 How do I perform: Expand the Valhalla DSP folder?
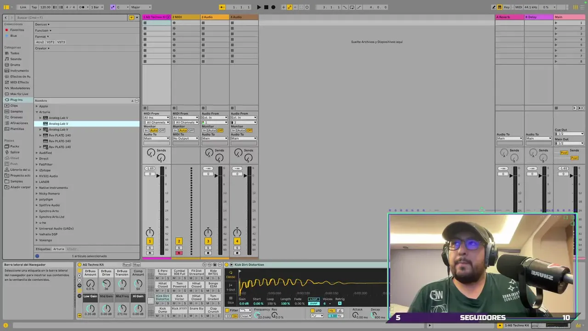pos(37,234)
